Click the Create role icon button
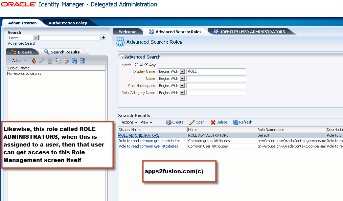 175,122
